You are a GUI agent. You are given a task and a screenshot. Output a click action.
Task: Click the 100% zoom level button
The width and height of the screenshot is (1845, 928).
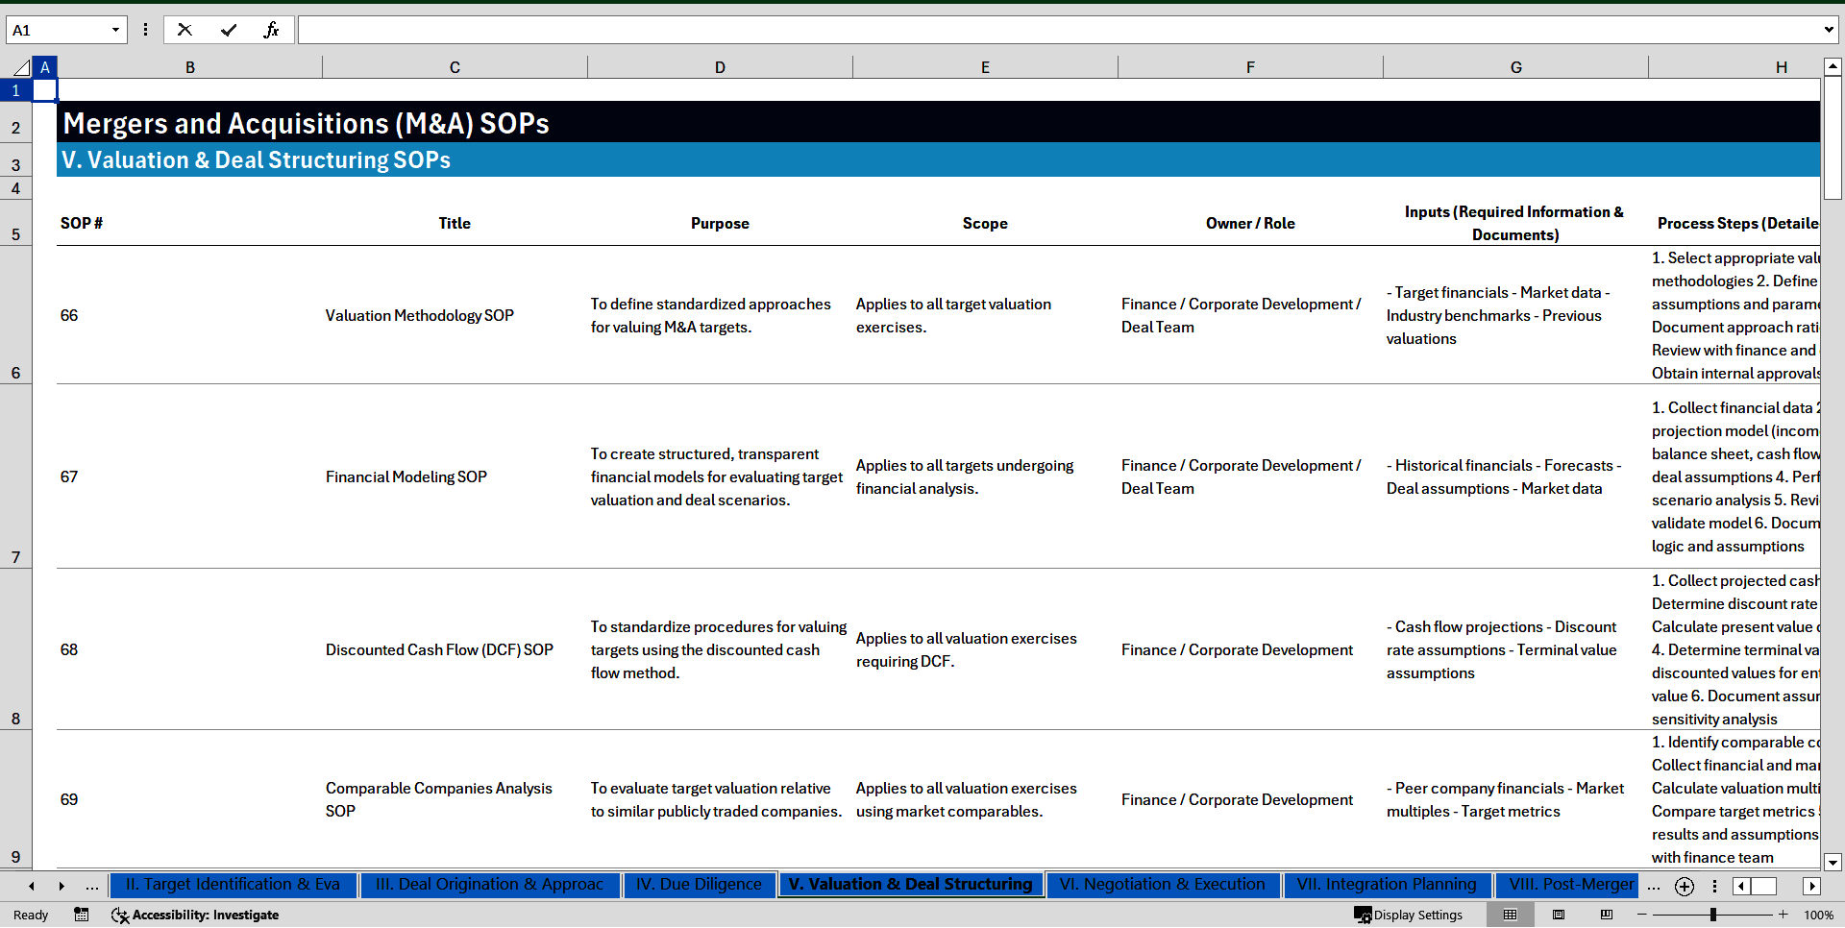[x=1818, y=915]
